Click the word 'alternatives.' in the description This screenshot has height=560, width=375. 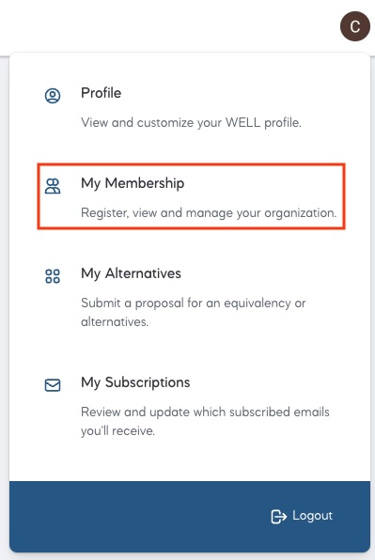tap(115, 321)
